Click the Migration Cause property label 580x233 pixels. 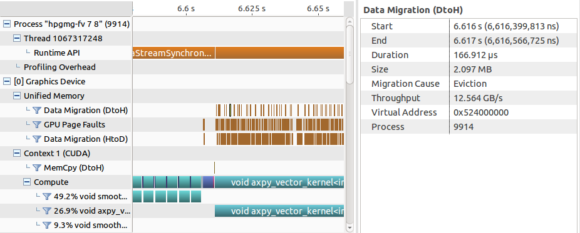click(405, 84)
